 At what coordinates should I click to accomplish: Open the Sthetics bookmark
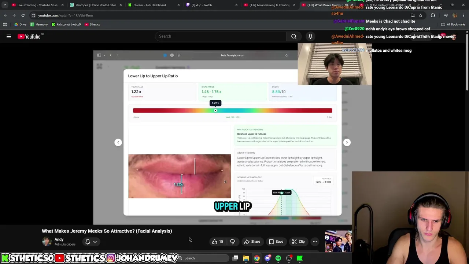coord(92,24)
